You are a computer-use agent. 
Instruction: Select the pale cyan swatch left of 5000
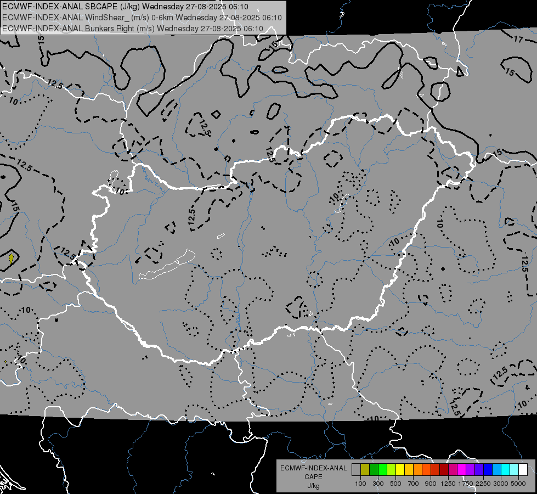coord(515,470)
